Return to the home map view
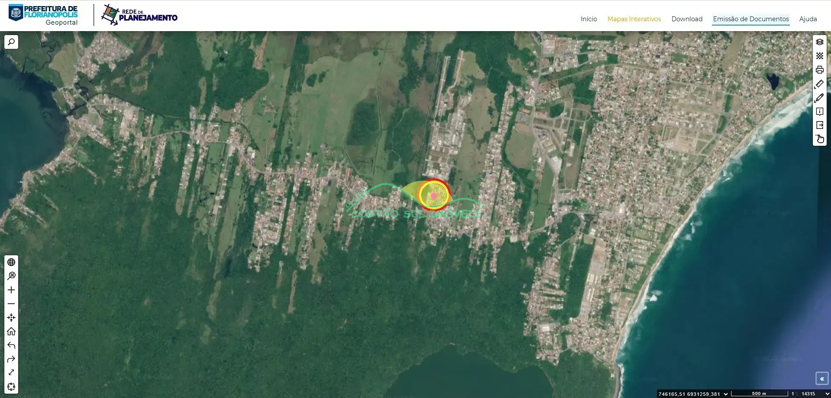The height and width of the screenshot is (398, 831). (11, 331)
